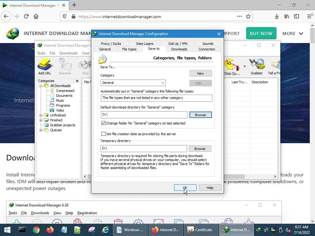
Task: Open the MORE dropdown on website
Action: pyautogui.click(x=293, y=33)
